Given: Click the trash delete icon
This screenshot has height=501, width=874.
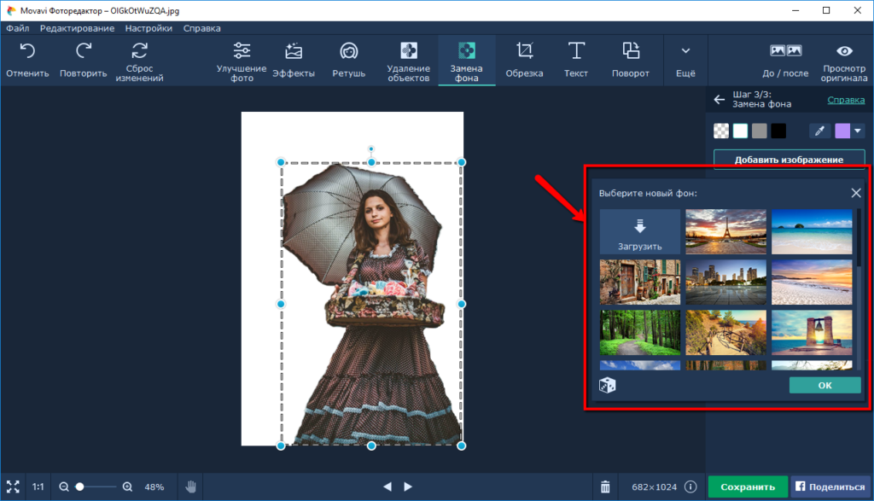Looking at the screenshot, I should pos(605,487).
